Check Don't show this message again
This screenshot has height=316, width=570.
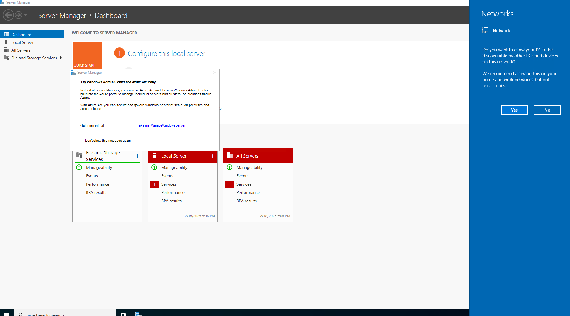[82, 141]
